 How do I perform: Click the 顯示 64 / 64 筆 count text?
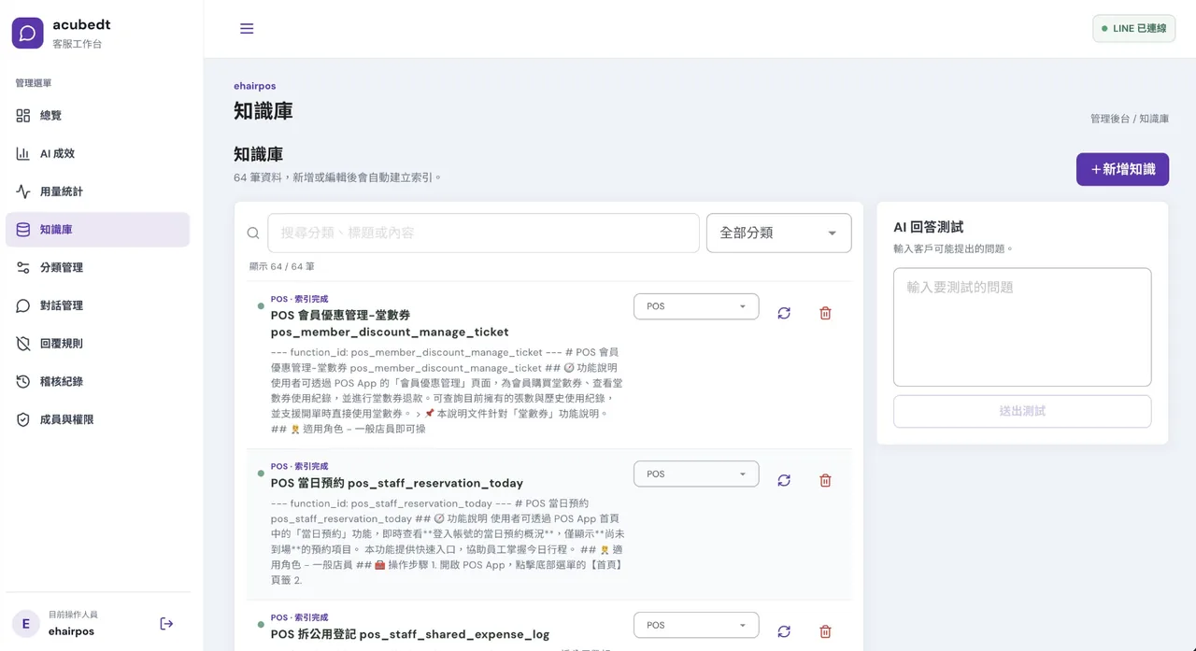[x=282, y=266]
